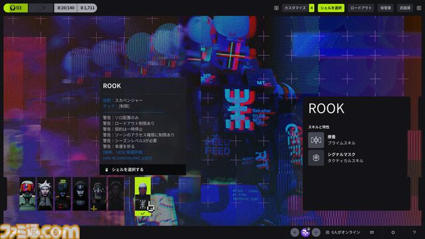Click the 20/140 inventory counter
The width and height of the screenshot is (425, 239).
[66, 8]
